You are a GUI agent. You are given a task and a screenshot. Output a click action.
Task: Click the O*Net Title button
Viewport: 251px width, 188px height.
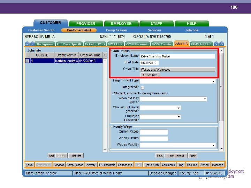click(150, 75)
